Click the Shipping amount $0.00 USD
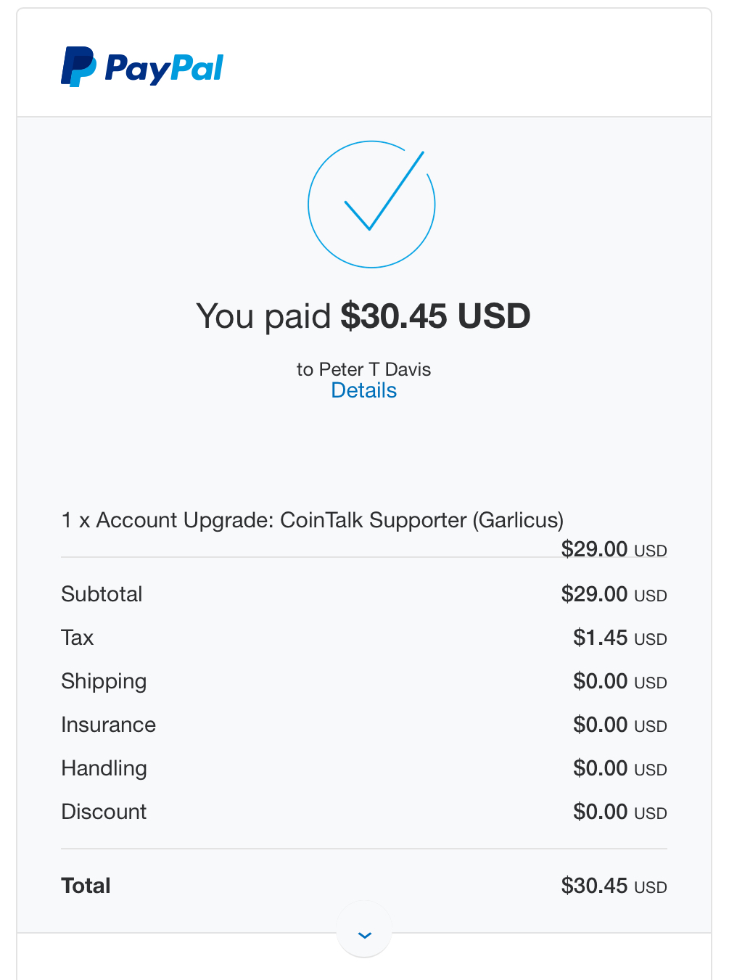This screenshot has width=729, height=980. coord(619,681)
